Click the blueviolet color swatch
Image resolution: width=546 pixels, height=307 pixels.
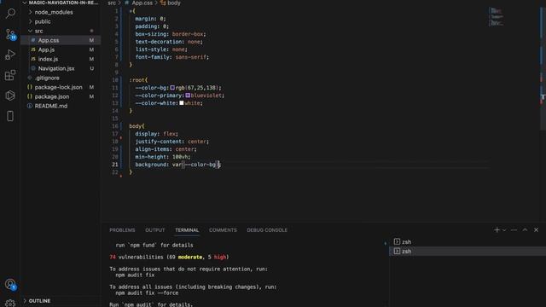click(188, 96)
